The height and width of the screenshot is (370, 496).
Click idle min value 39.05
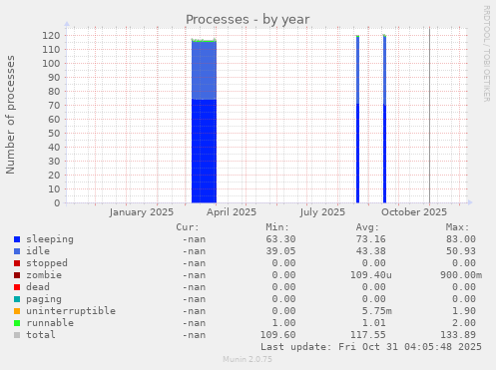pos(280,251)
